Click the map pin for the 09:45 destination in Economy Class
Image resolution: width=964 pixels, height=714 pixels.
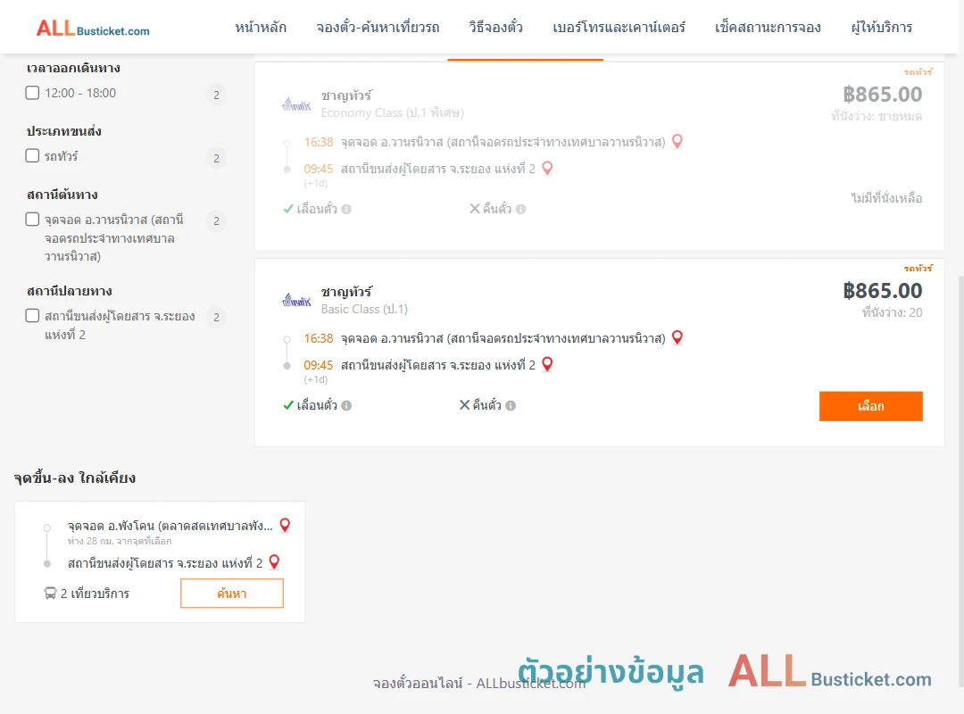click(x=547, y=168)
